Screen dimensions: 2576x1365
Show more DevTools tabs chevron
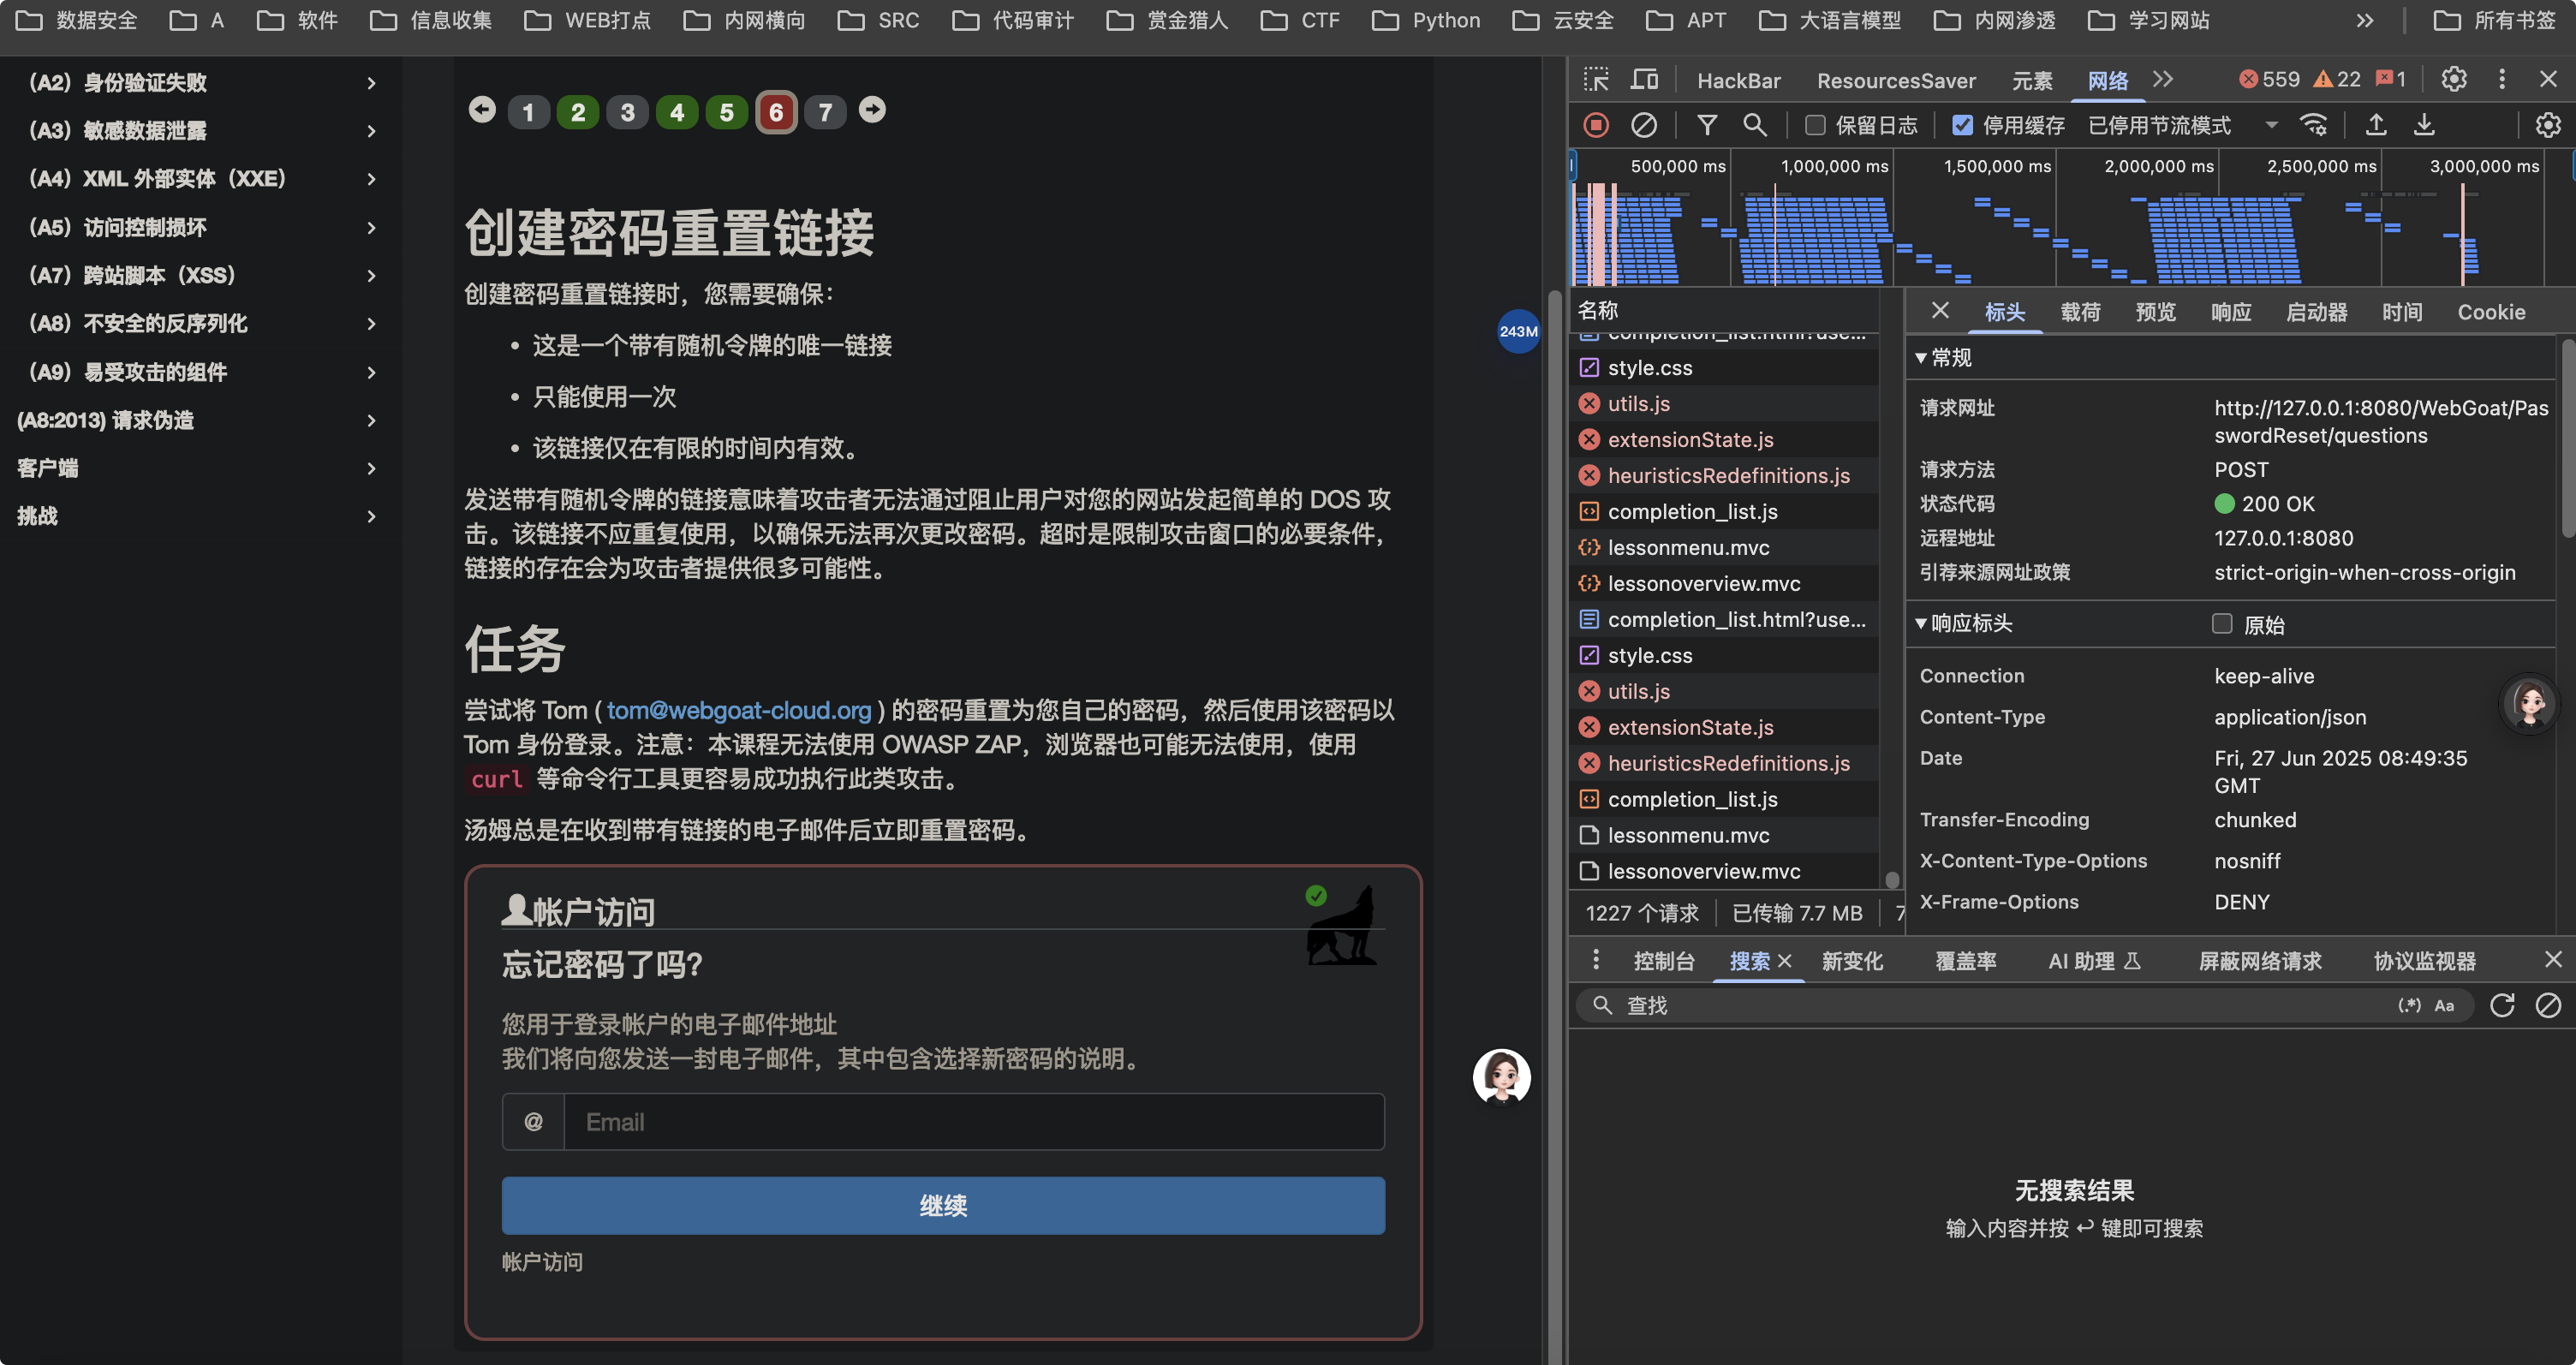click(x=2163, y=80)
